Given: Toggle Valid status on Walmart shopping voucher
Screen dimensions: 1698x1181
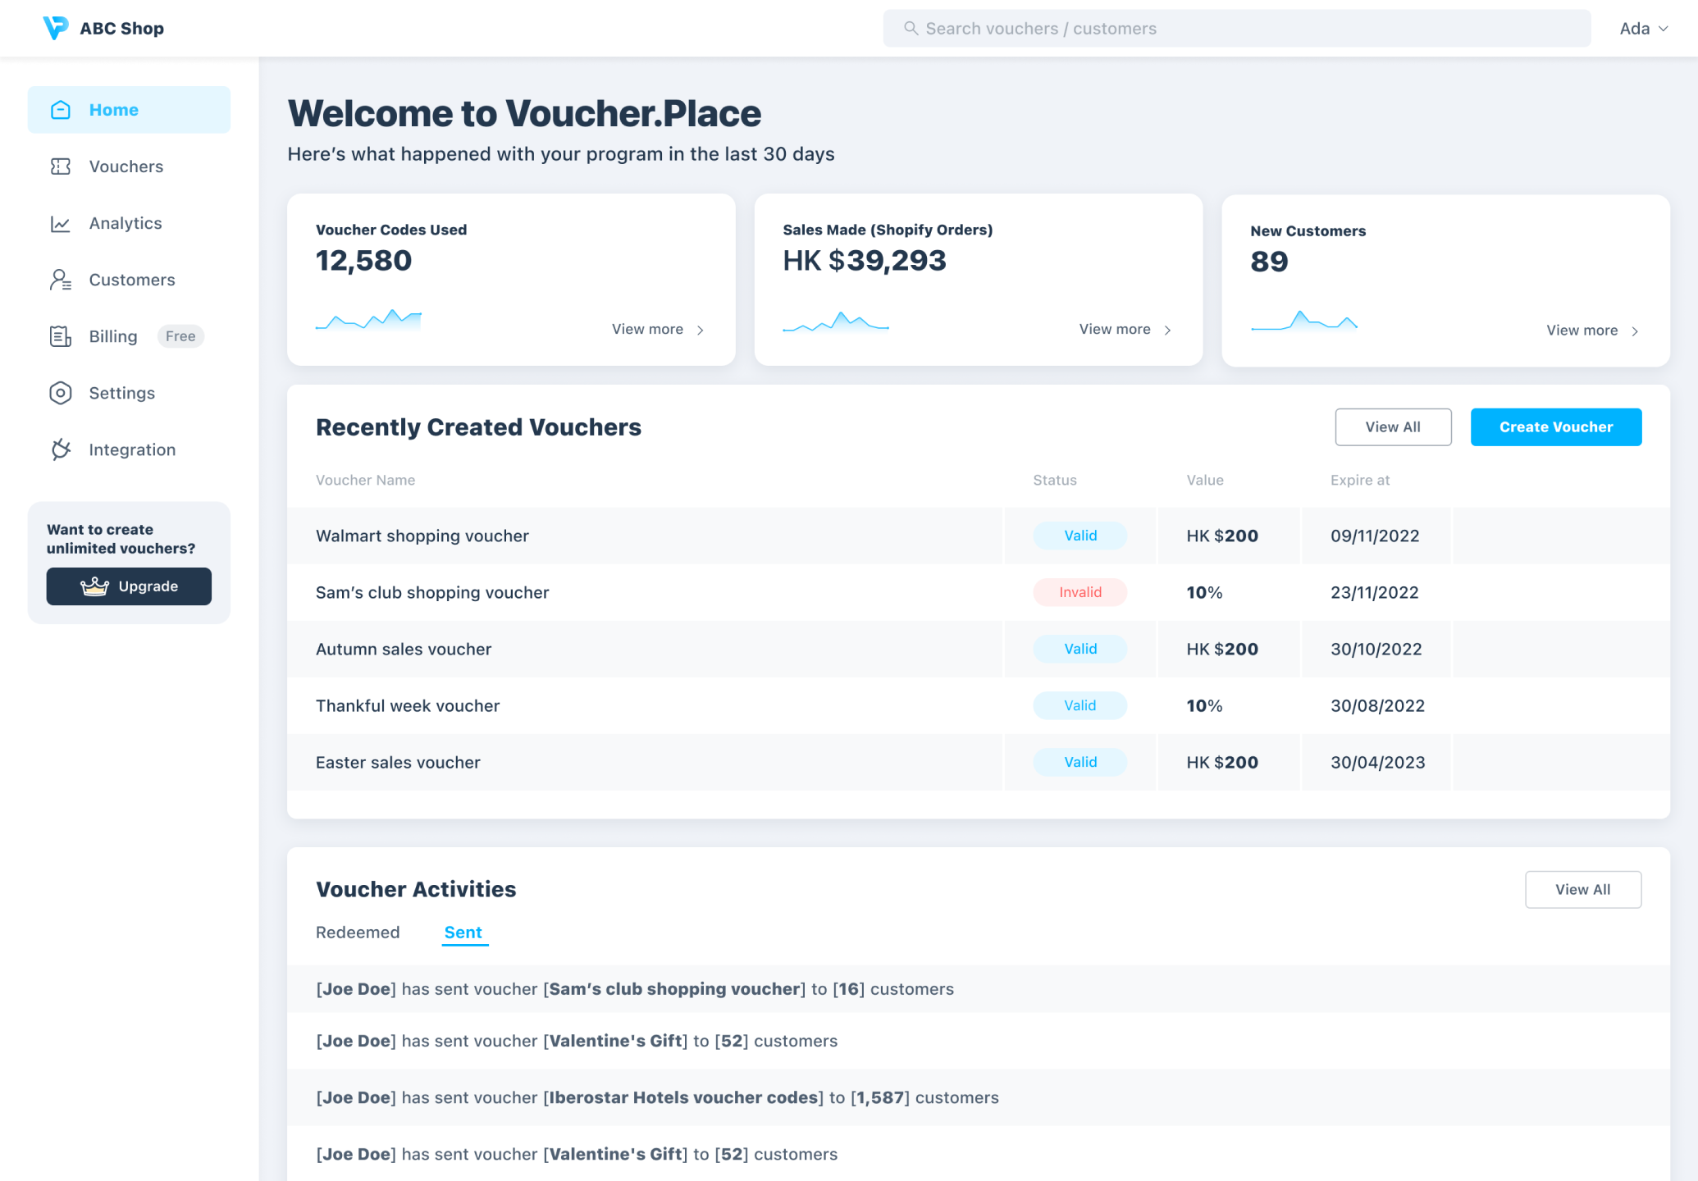Looking at the screenshot, I should click(1080, 535).
